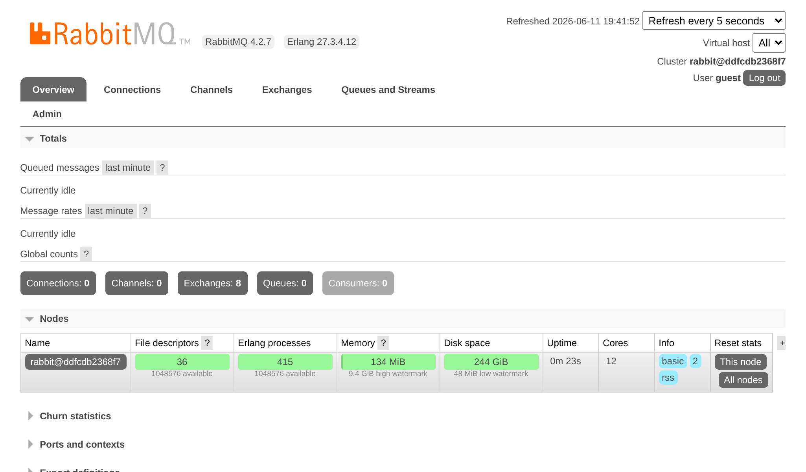806x472 pixels.
Task: Click 9.4 GiB high watermark text
Action: (388, 374)
